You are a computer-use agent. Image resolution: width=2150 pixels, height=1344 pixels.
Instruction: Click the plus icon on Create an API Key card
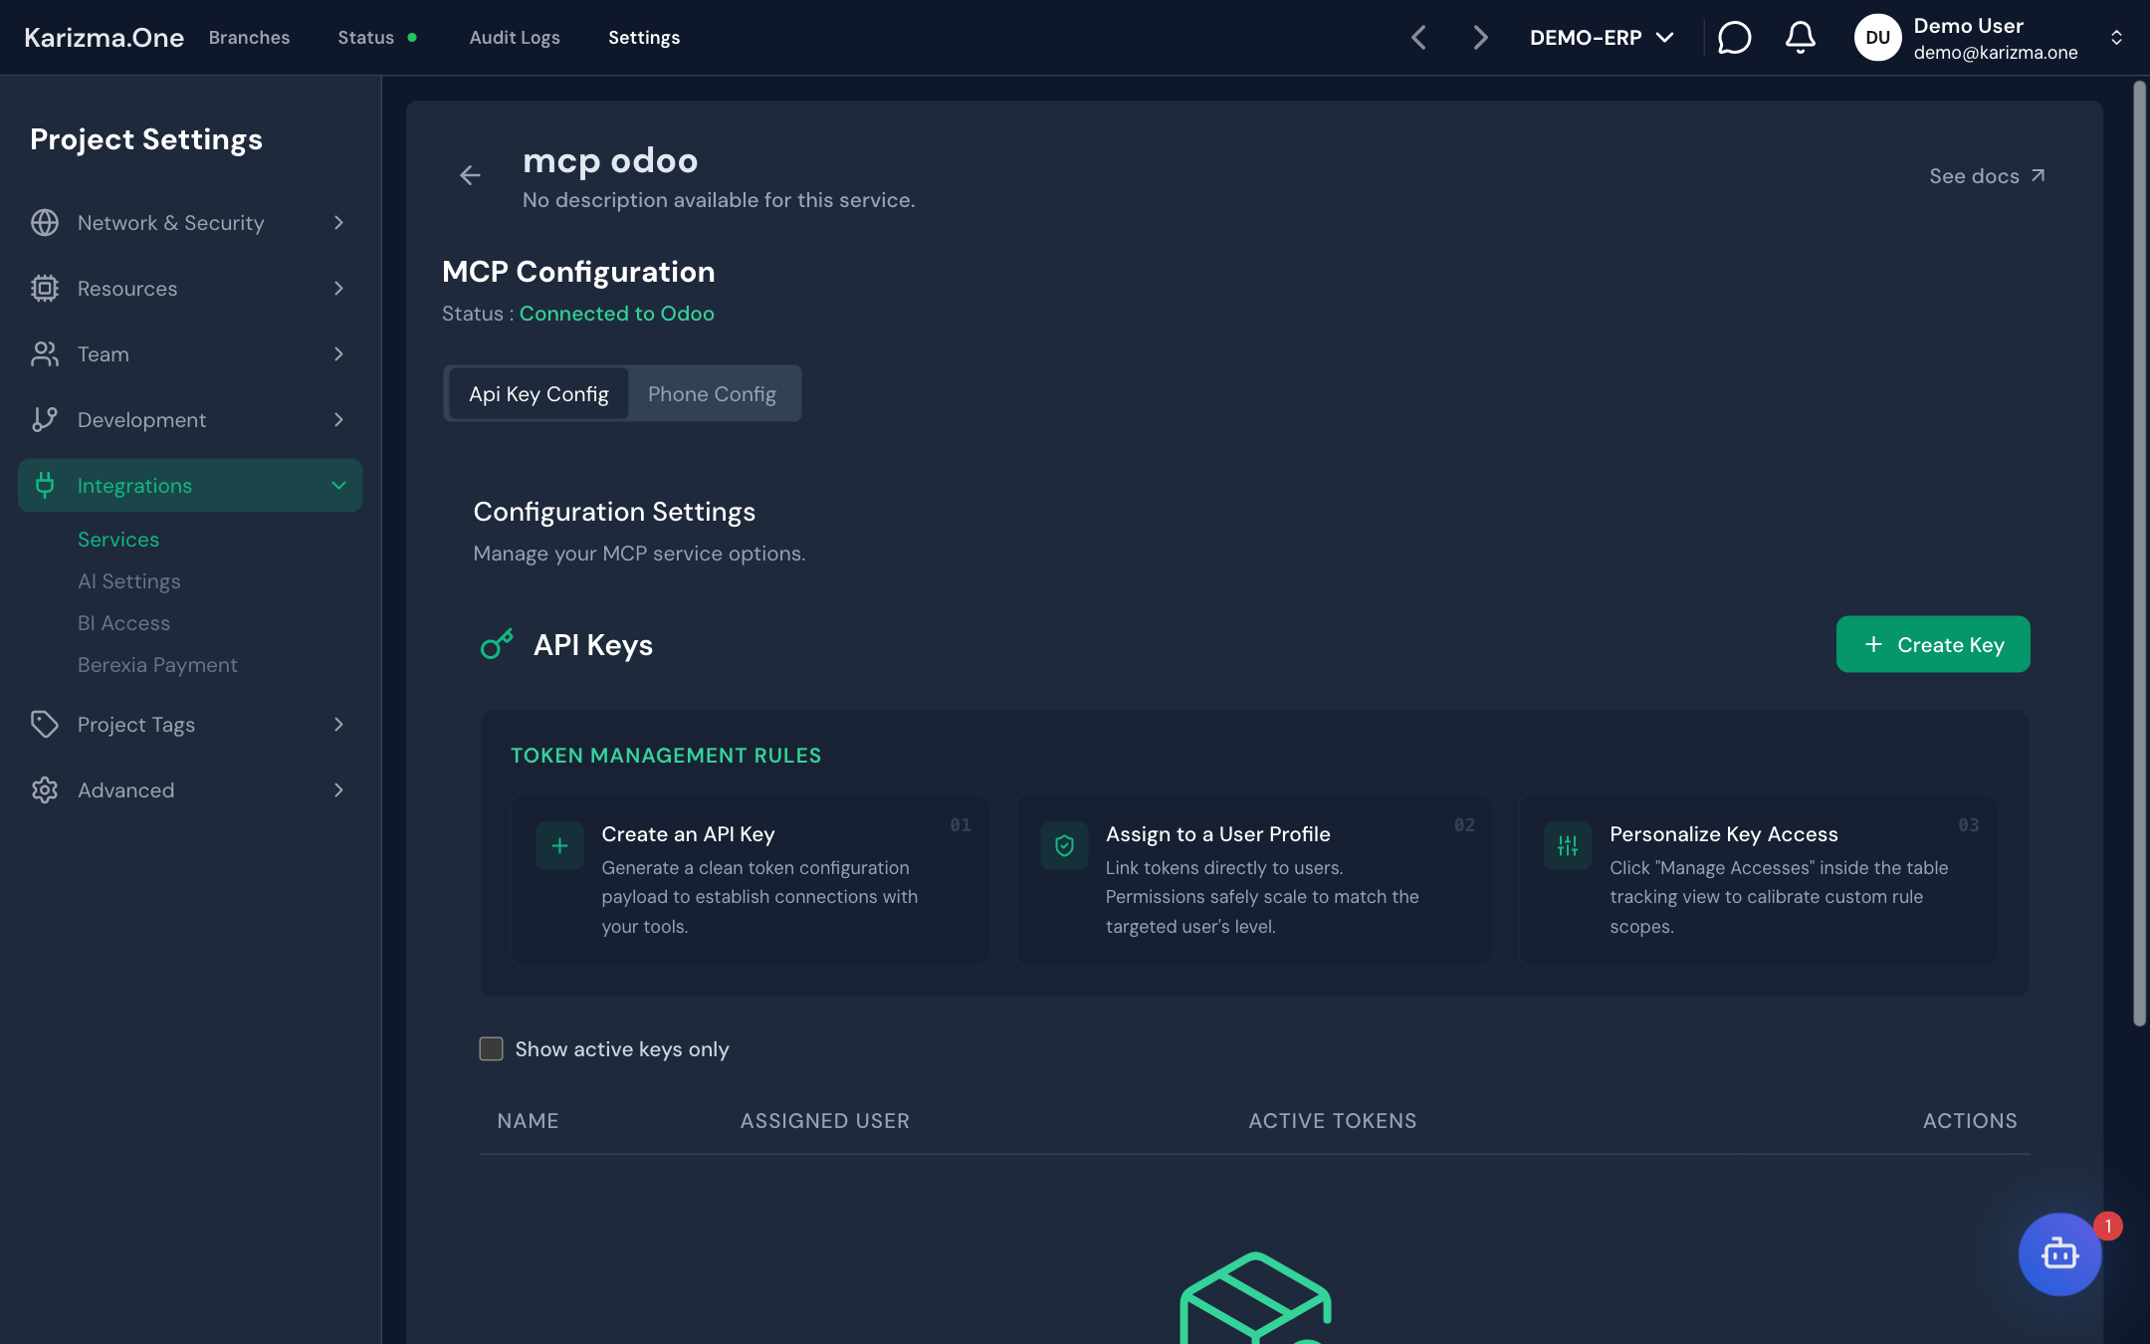click(559, 845)
